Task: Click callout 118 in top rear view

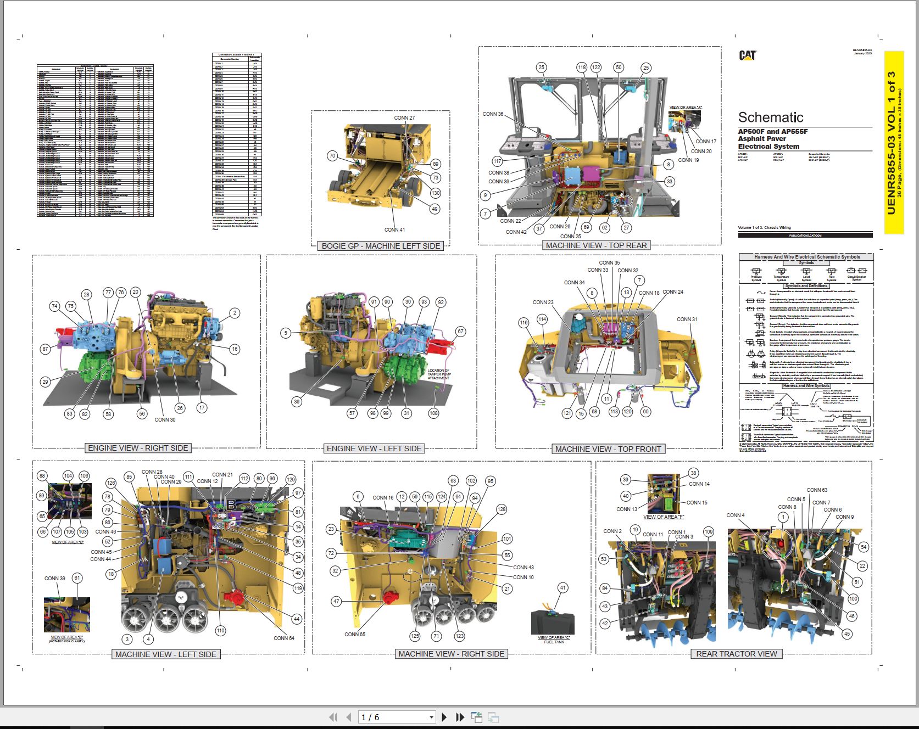Action: (582, 68)
